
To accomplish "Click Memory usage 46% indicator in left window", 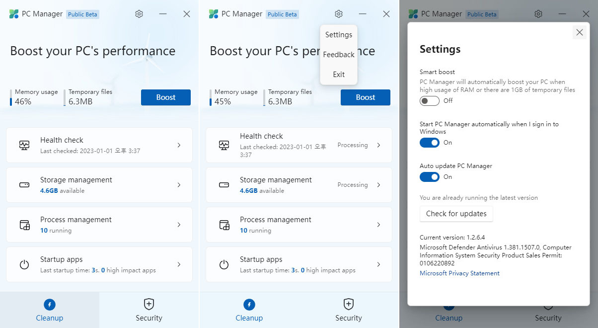I will pos(34,97).
